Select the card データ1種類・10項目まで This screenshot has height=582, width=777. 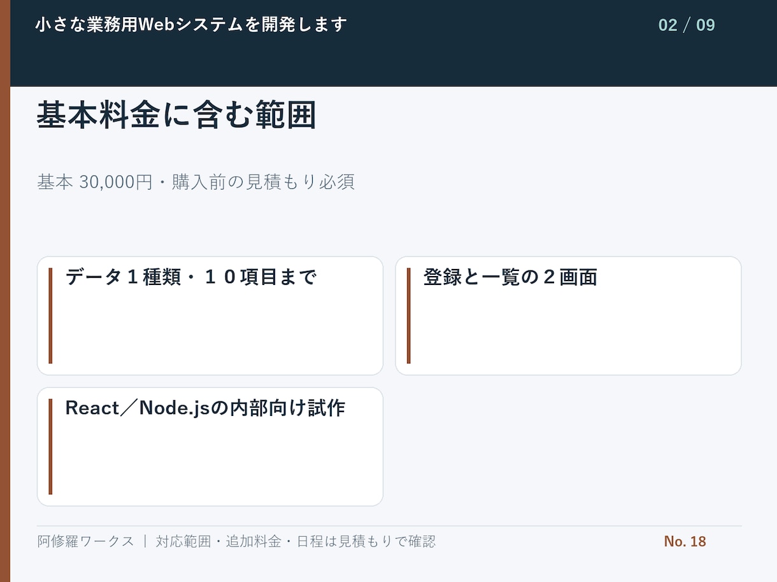tap(210, 315)
